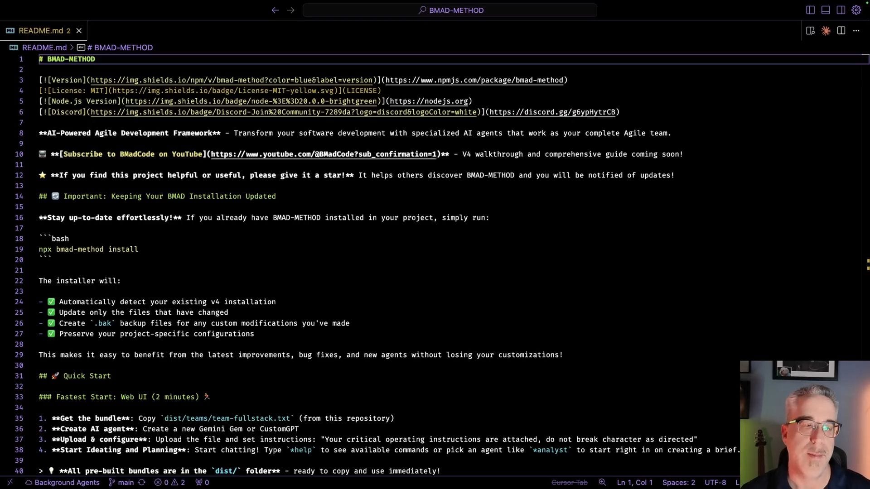Open the errors and warnings problems indicator
The width and height of the screenshot is (870, 489).
pos(170,482)
